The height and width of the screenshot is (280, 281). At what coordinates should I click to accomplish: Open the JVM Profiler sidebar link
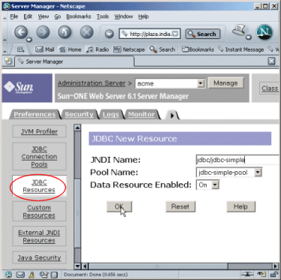tap(39, 131)
